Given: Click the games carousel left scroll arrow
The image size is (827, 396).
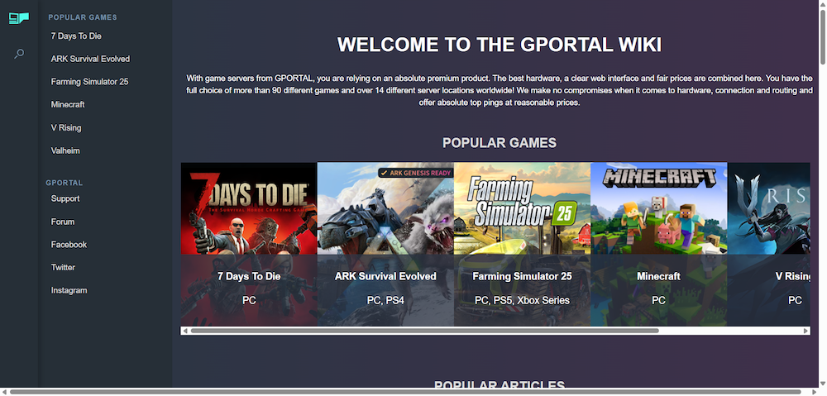Looking at the screenshot, I should [185, 331].
